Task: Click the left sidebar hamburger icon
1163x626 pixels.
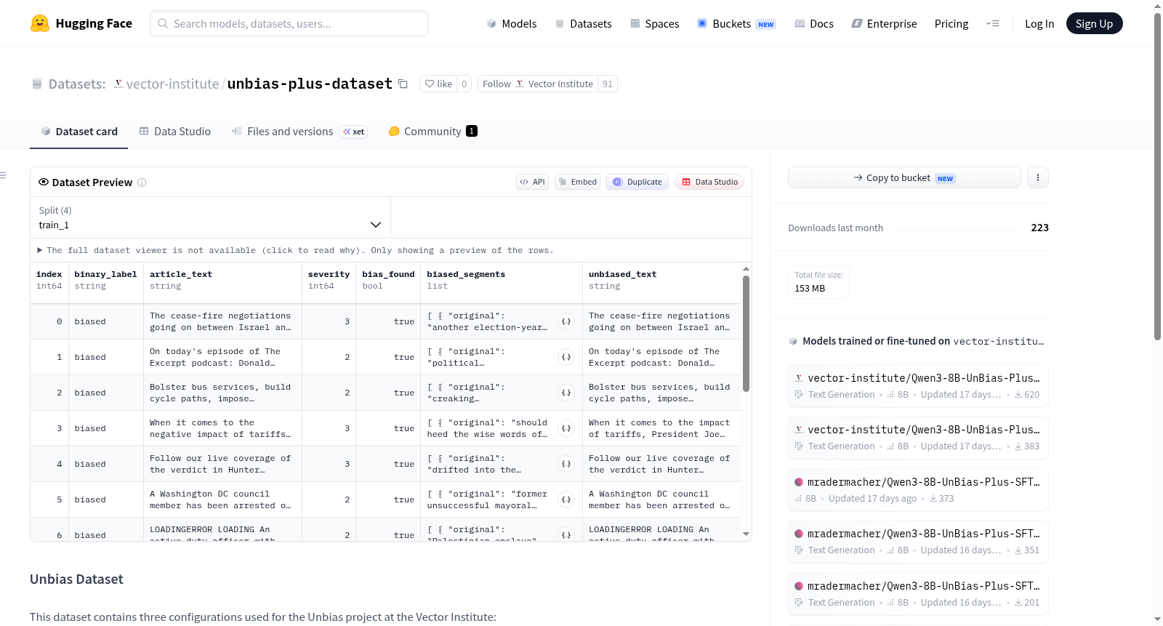Action: (x=3, y=174)
